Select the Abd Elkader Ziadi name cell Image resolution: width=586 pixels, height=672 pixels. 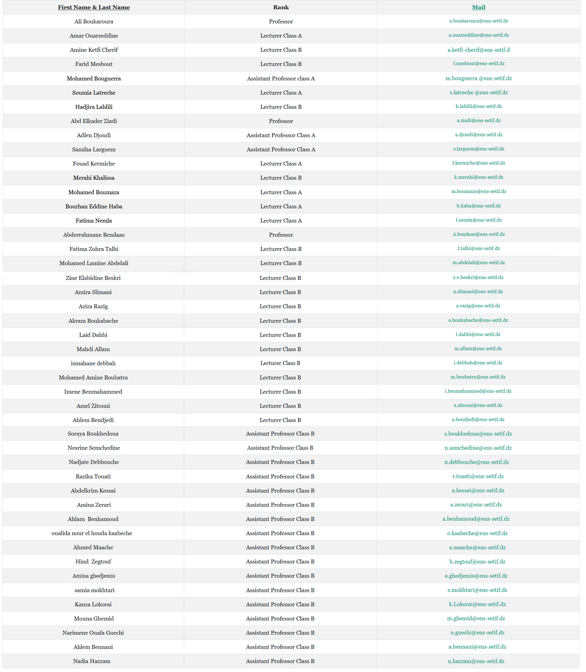click(94, 121)
